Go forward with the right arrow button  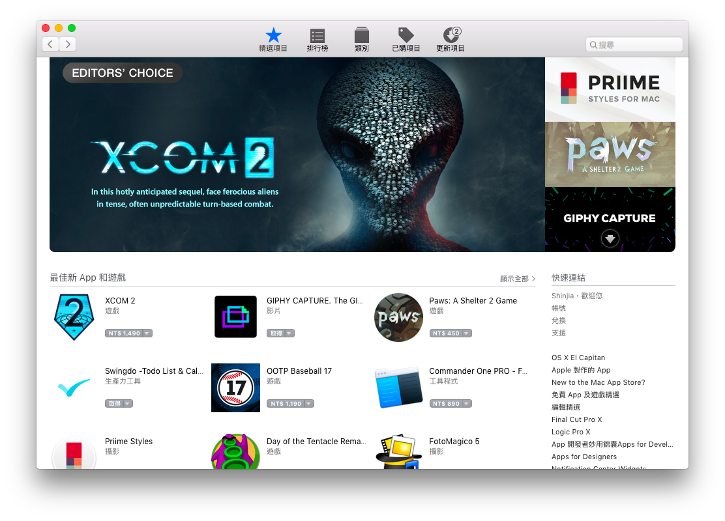(68, 44)
